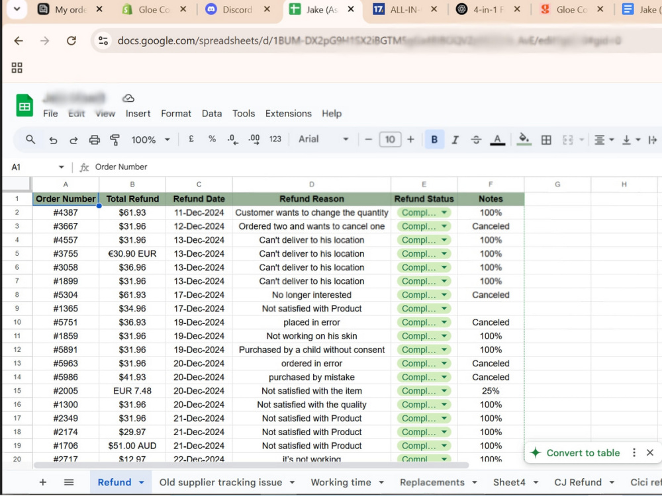The height and width of the screenshot is (496, 662).
Task: Click the search menus magnifier icon
Action: click(x=30, y=139)
